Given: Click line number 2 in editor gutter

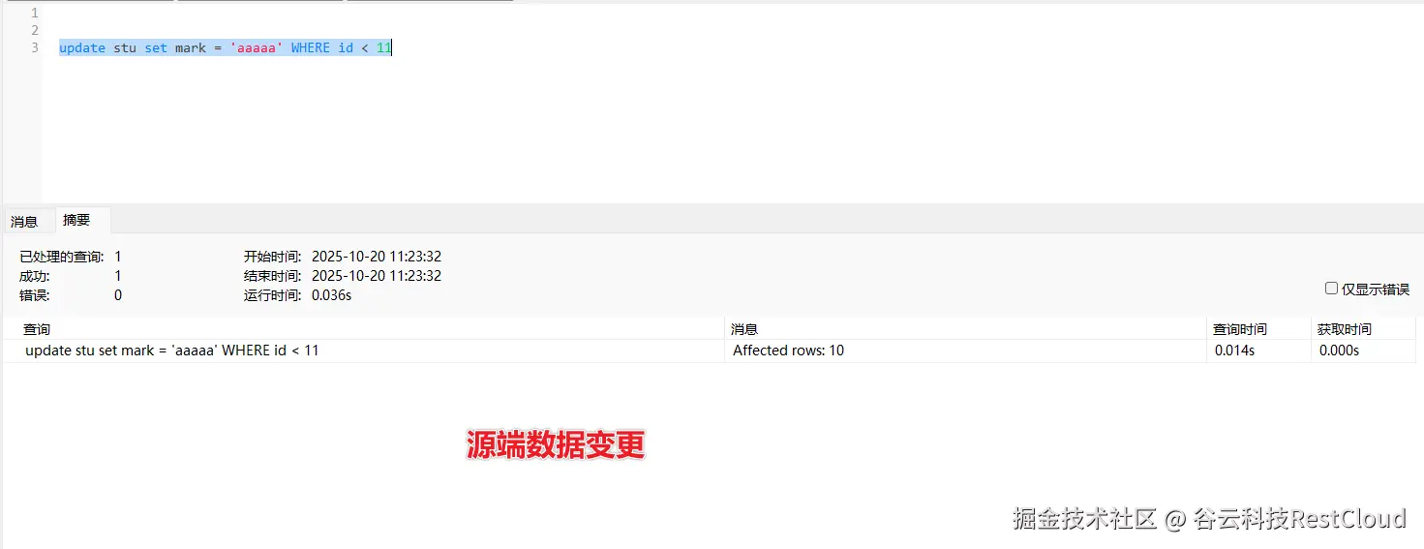Looking at the screenshot, I should point(35,30).
